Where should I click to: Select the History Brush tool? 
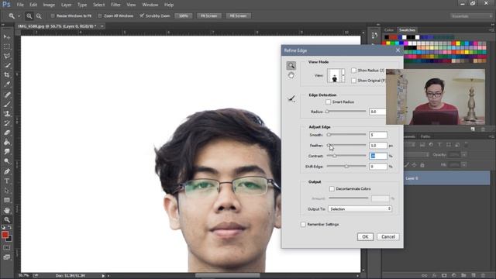tap(7, 123)
